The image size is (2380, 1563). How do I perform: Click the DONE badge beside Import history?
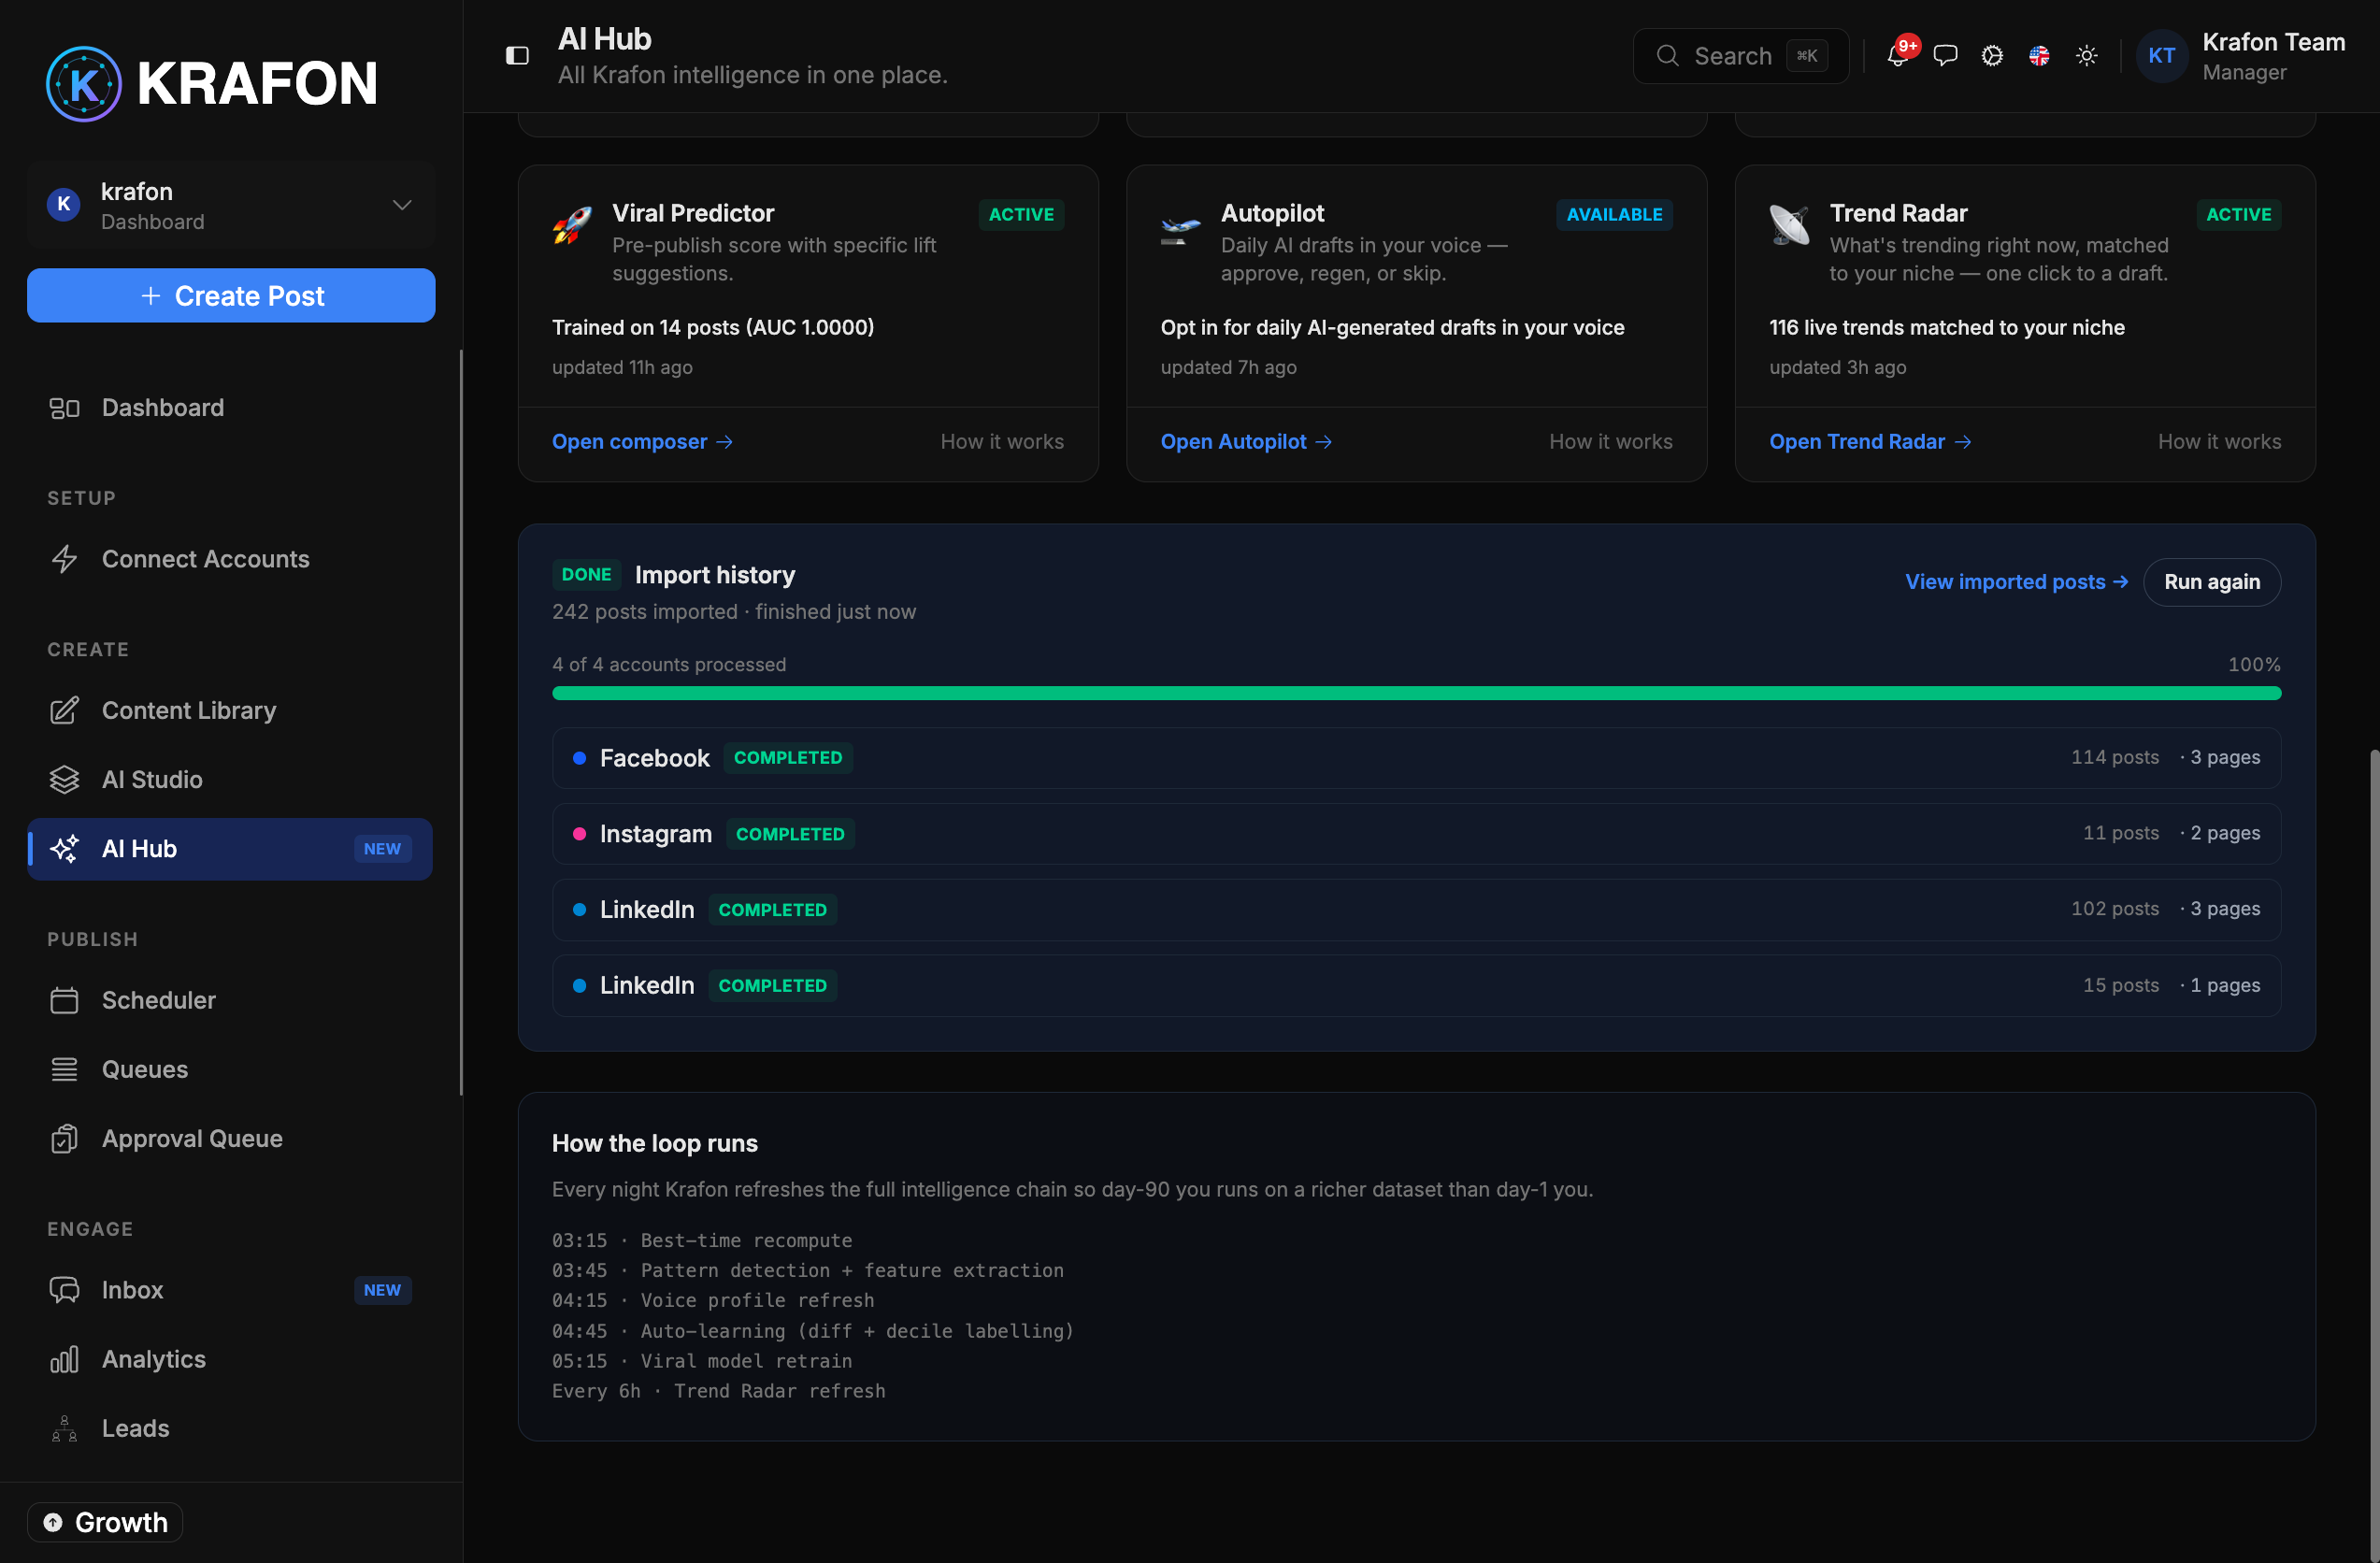coord(586,575)
